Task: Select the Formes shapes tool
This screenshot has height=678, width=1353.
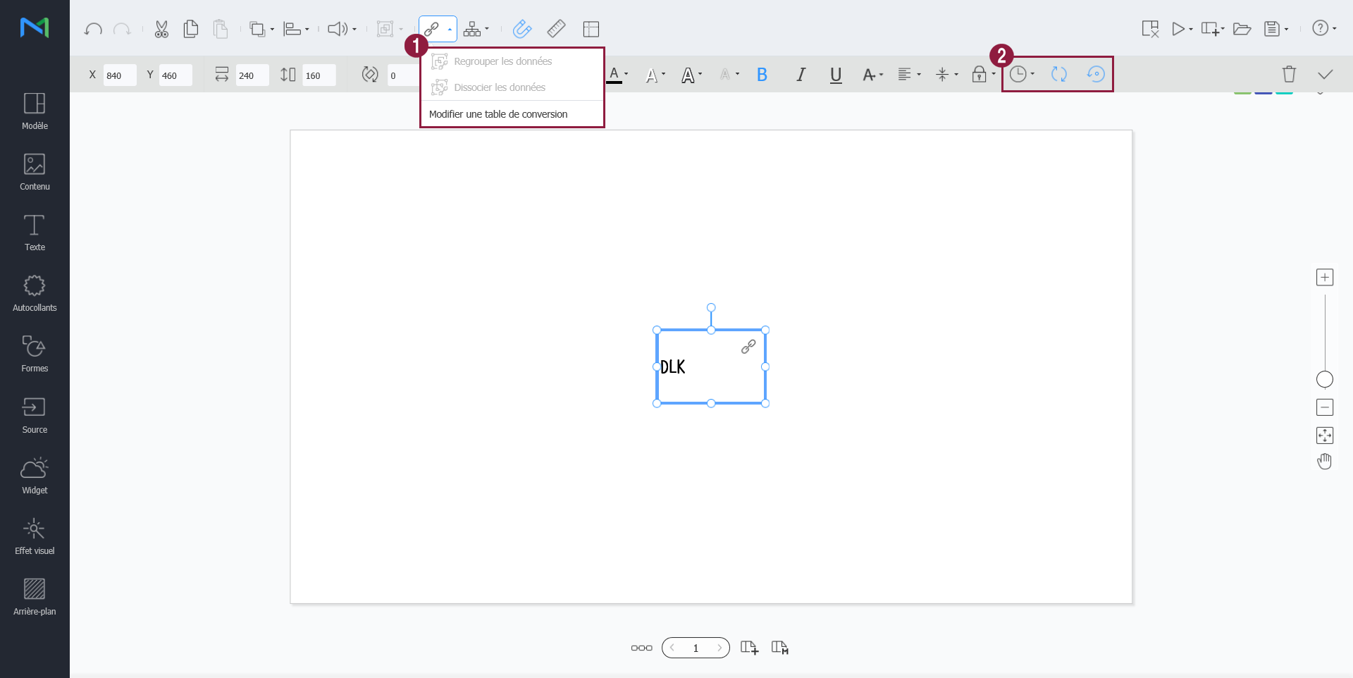Action: click(x=35, y=354)
